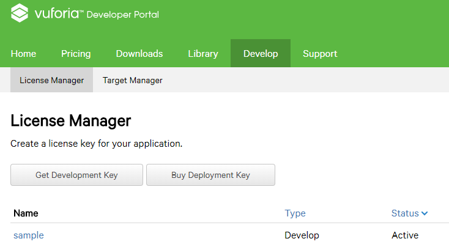Viewport: 449px width, 247px height.
Task: Click the Vuforia logo icon
Action: point(20,13)
